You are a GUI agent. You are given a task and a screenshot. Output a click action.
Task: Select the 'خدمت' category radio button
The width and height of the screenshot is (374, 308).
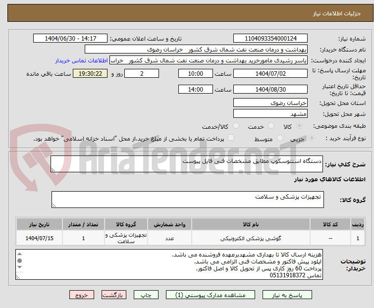[x=271, y=126]
